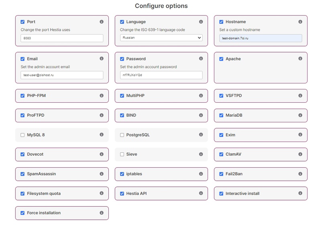
Task: Click the BIND option label
Action: pos(131,115)
